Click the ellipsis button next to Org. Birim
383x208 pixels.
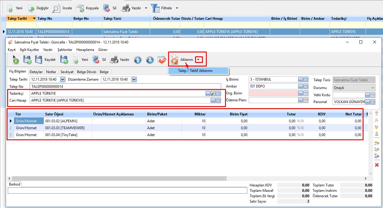[x=301, y=93]
